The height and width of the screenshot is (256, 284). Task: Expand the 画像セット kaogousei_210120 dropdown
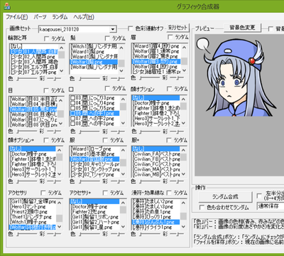113,29
